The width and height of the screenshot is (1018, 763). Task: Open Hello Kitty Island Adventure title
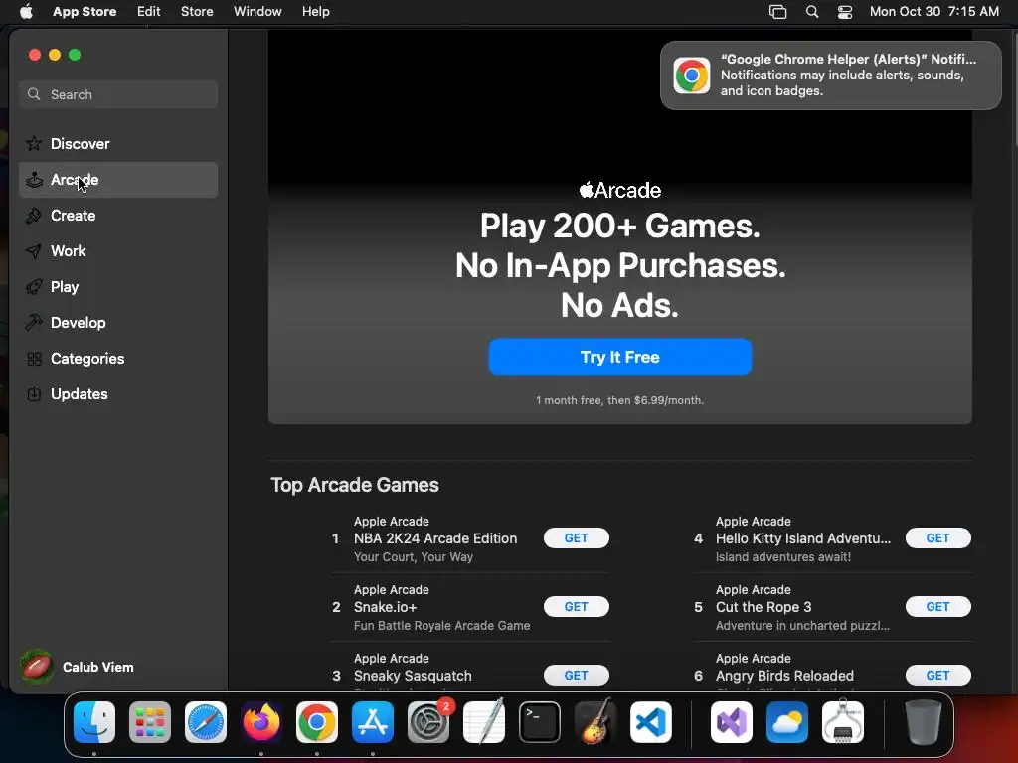tap(803, 538)
